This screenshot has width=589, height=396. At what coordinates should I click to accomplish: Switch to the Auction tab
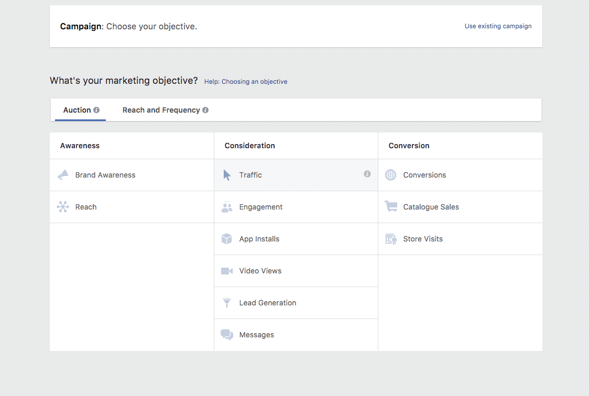point(77,110)
